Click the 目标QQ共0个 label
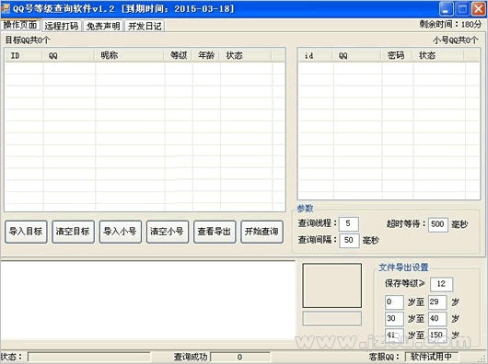Image resolution: width=488 pixels, height=364 pixels. point(28,40)
